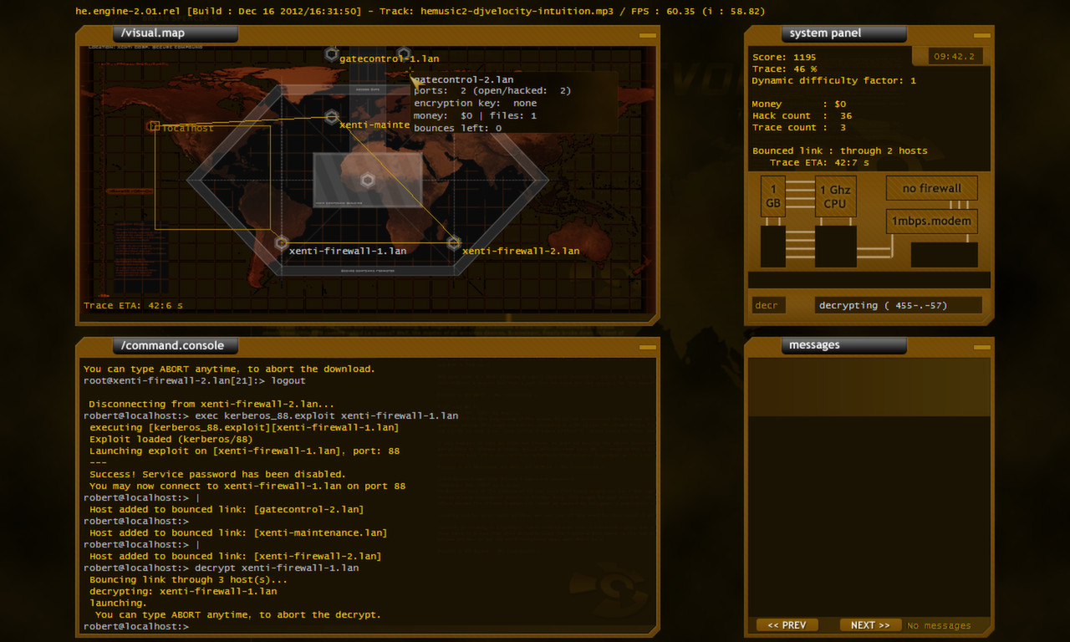Select the /command.console tab

click(x=174, y=345)
